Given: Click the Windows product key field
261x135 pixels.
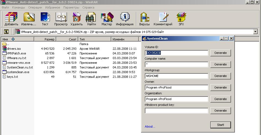Looking at the screenshot, I should 176,111.
